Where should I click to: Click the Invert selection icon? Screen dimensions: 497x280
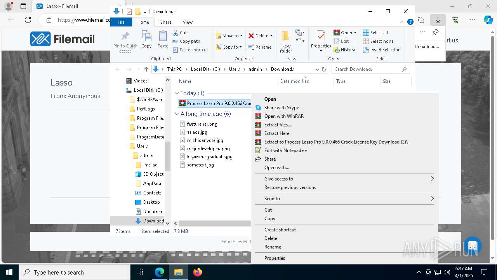[x=366, y=50]
